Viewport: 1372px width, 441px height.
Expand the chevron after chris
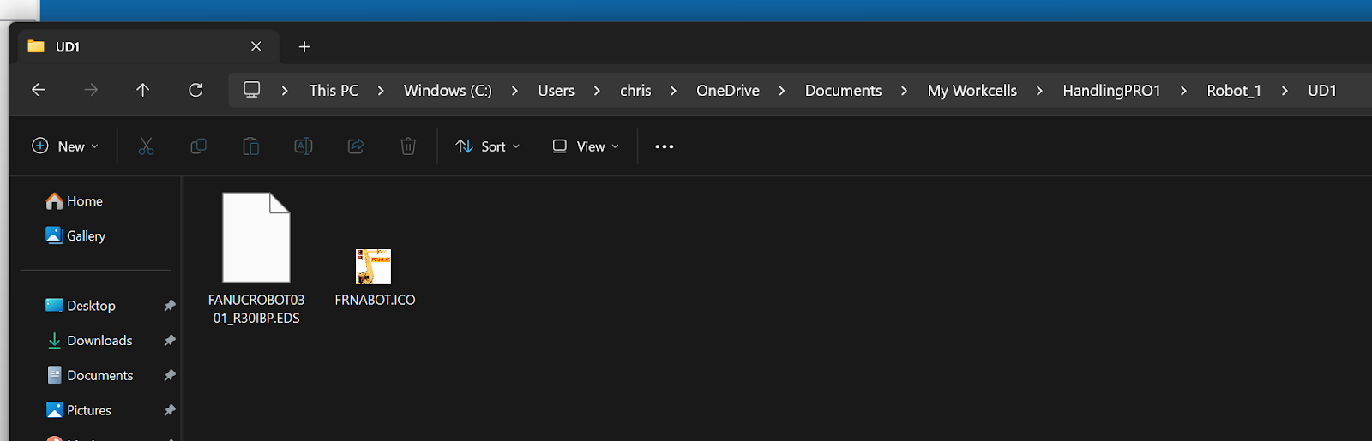673,91
